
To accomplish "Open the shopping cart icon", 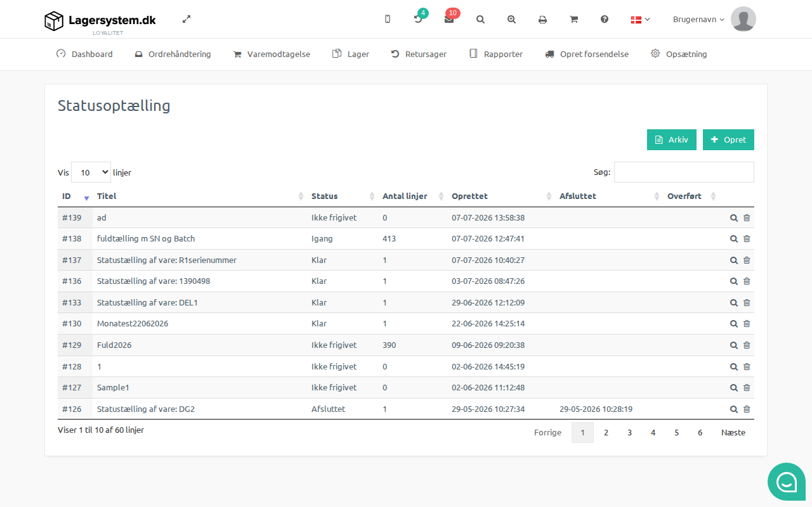I will (573, 20).
